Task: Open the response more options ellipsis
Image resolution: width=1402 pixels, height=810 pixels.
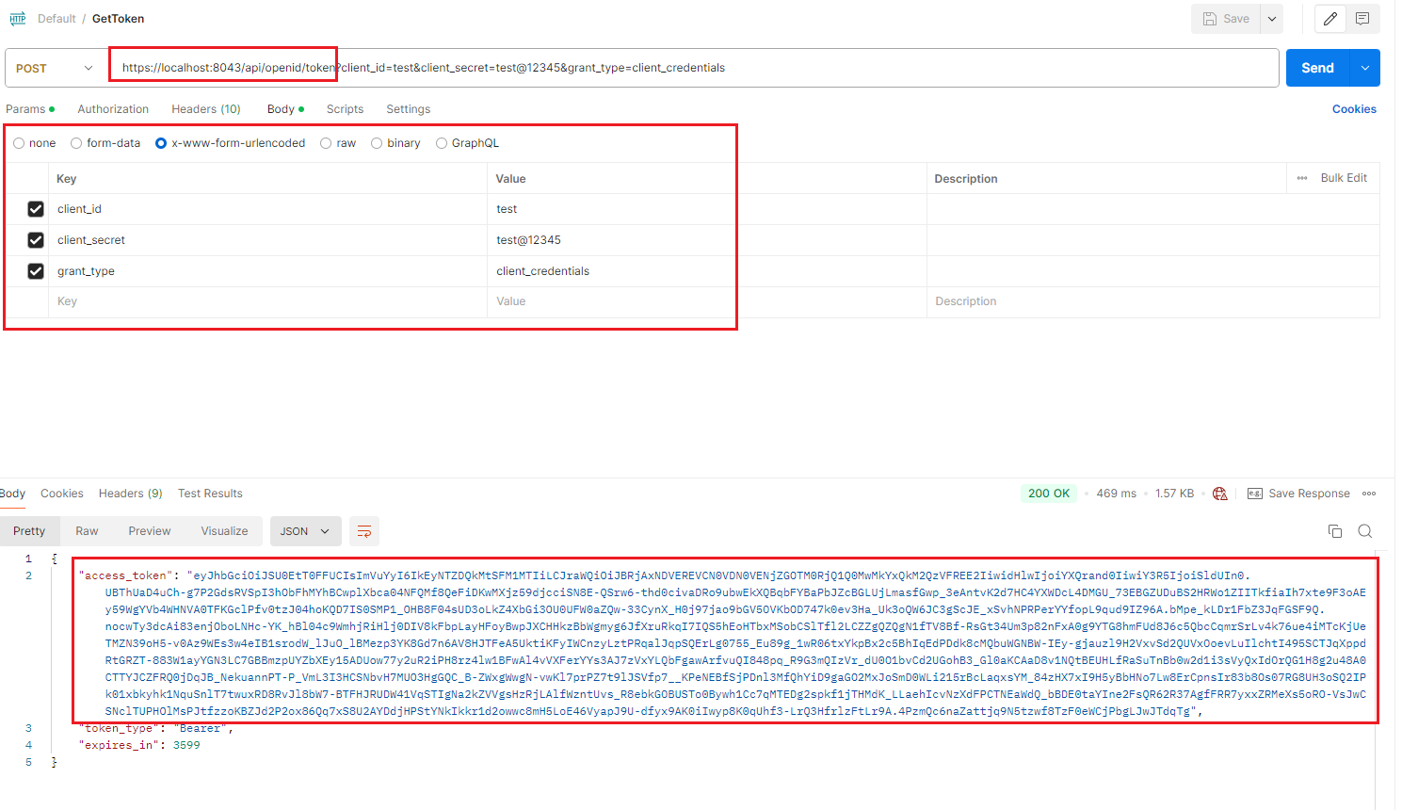Action: (1369, 494)
